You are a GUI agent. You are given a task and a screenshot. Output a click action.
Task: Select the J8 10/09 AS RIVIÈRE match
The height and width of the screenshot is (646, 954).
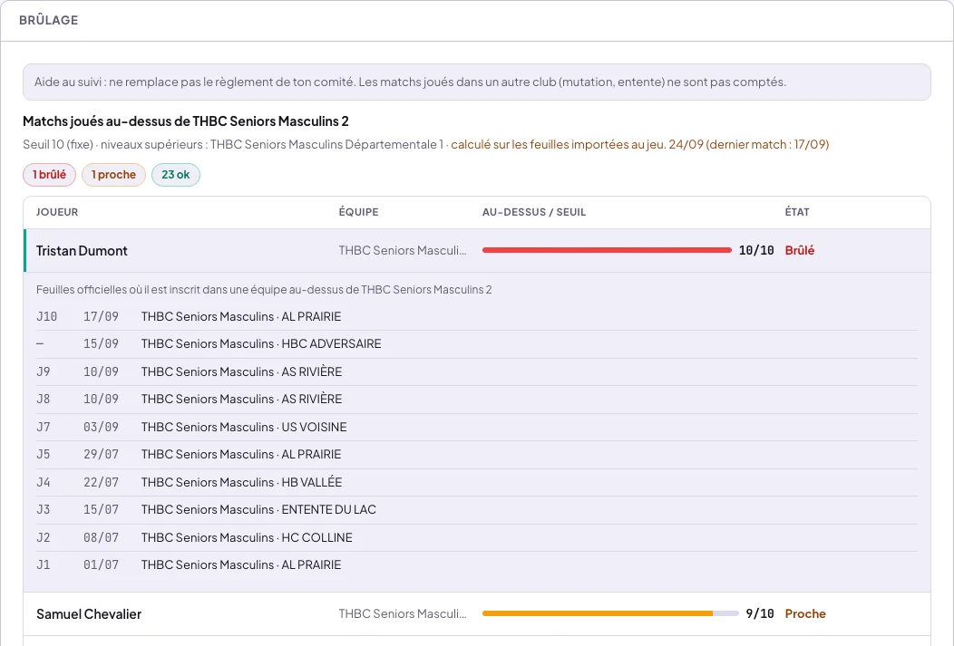point(477,400)
